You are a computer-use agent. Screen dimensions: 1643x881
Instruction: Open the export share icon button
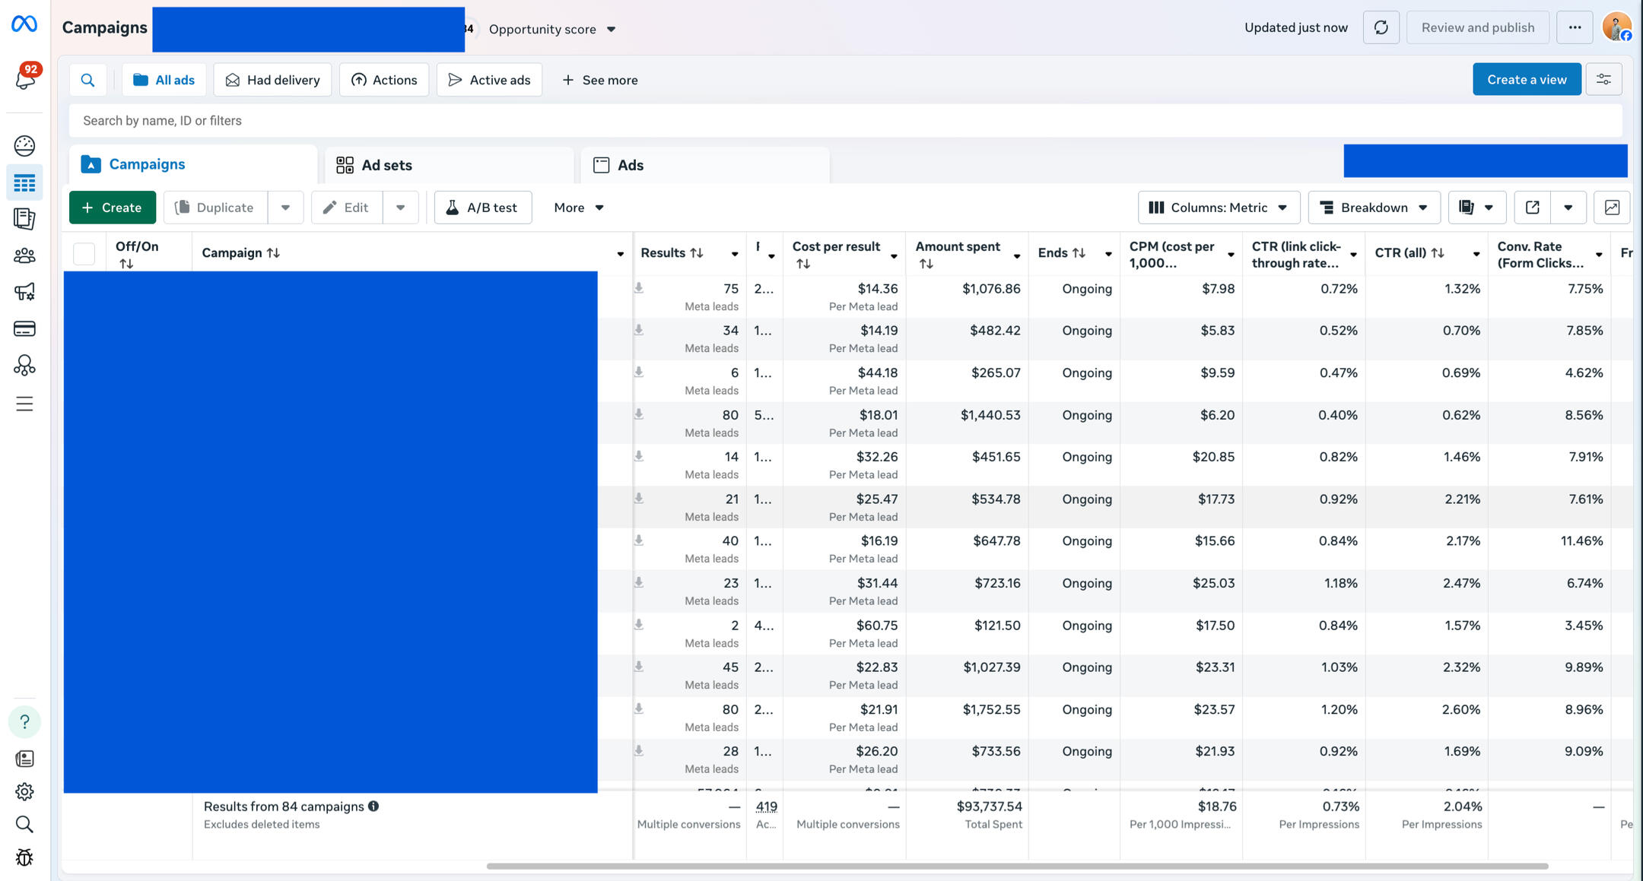coord(1533,208)
